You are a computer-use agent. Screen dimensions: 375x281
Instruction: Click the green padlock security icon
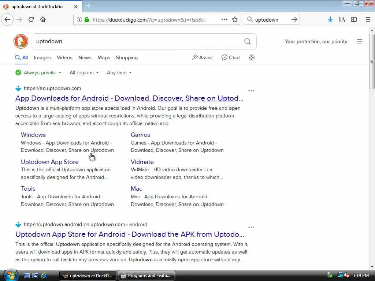click(86, 20)
